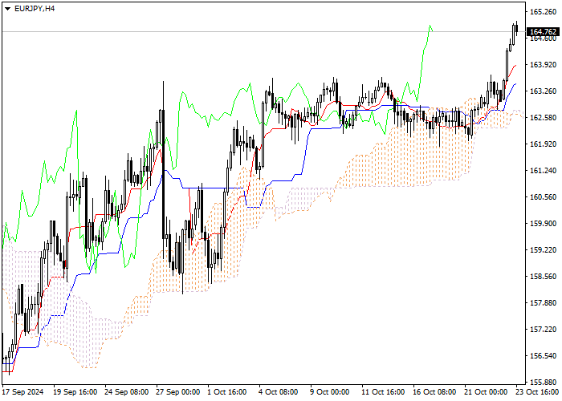Click the 19 Sep 16:00 time label

click(x=75, y=392)
